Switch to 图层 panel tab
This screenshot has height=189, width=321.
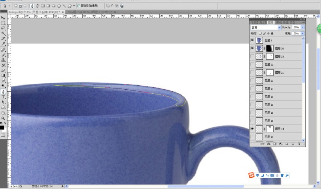coord(270,22)
